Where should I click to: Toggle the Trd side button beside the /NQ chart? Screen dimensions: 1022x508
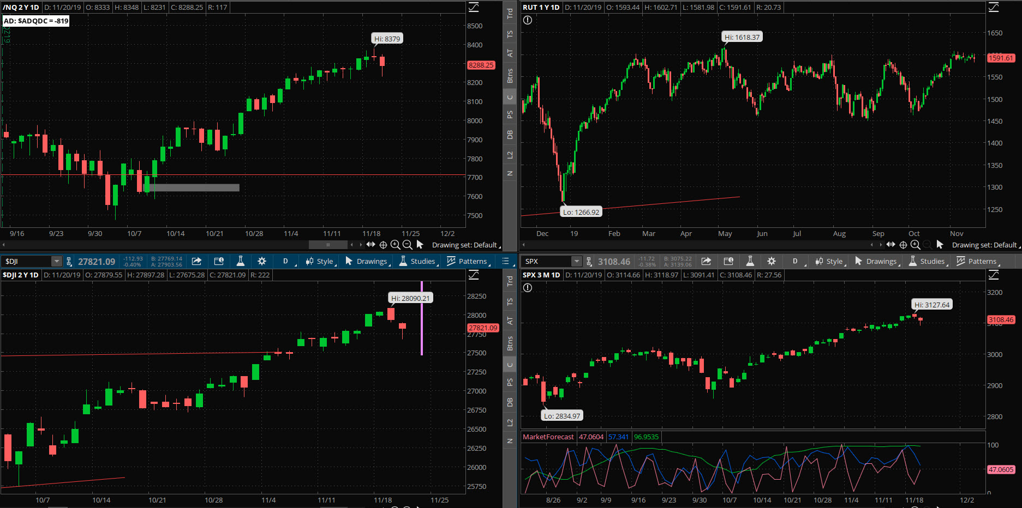pyautogui.click(x=510, y=14)
